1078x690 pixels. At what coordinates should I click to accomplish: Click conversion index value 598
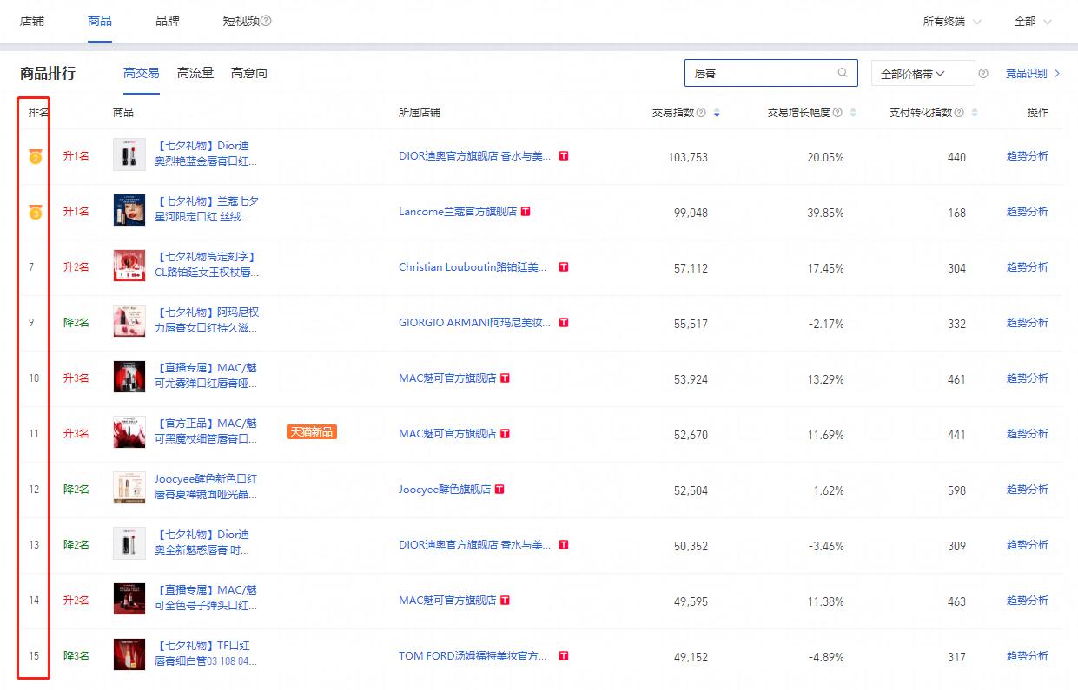(956, 490)
